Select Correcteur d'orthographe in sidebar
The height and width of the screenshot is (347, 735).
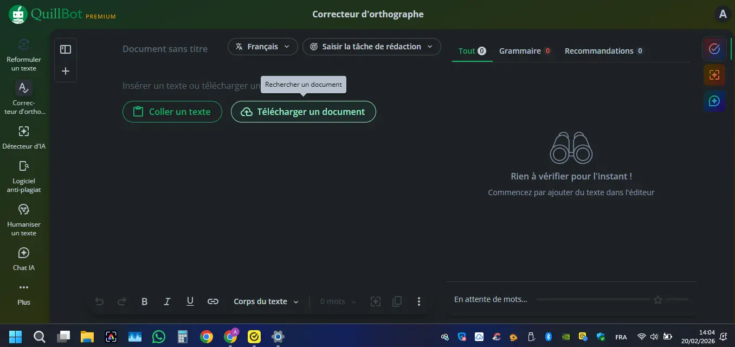[x=24, y=98]
